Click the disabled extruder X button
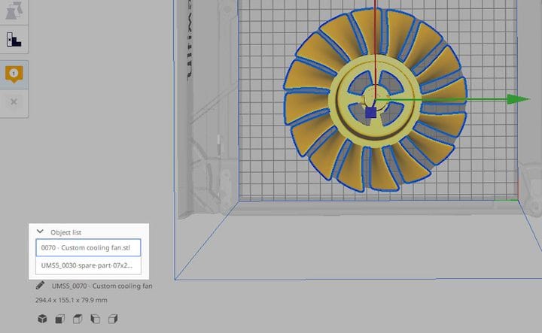The width and height of the screenshot is (542, 333). (14, 102)
